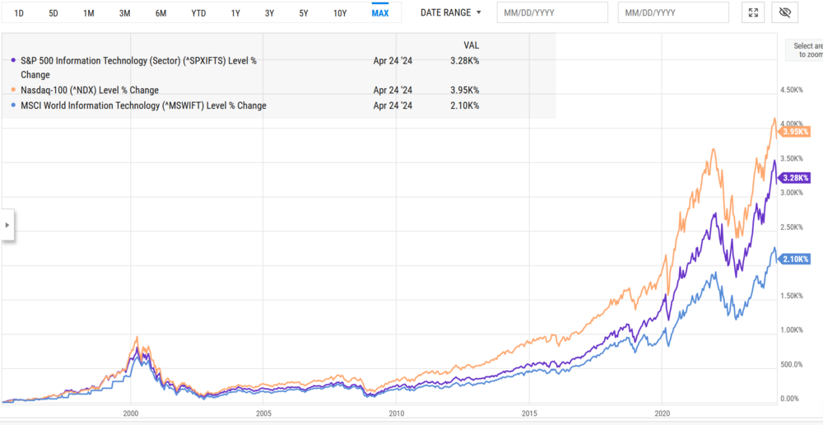Click the start date MM/DD/YYYY field

tap(552, 12)
